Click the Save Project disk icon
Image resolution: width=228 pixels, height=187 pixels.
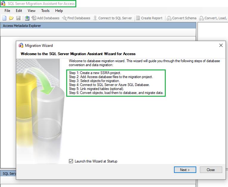pyautogui.click(x=18, y=18)
